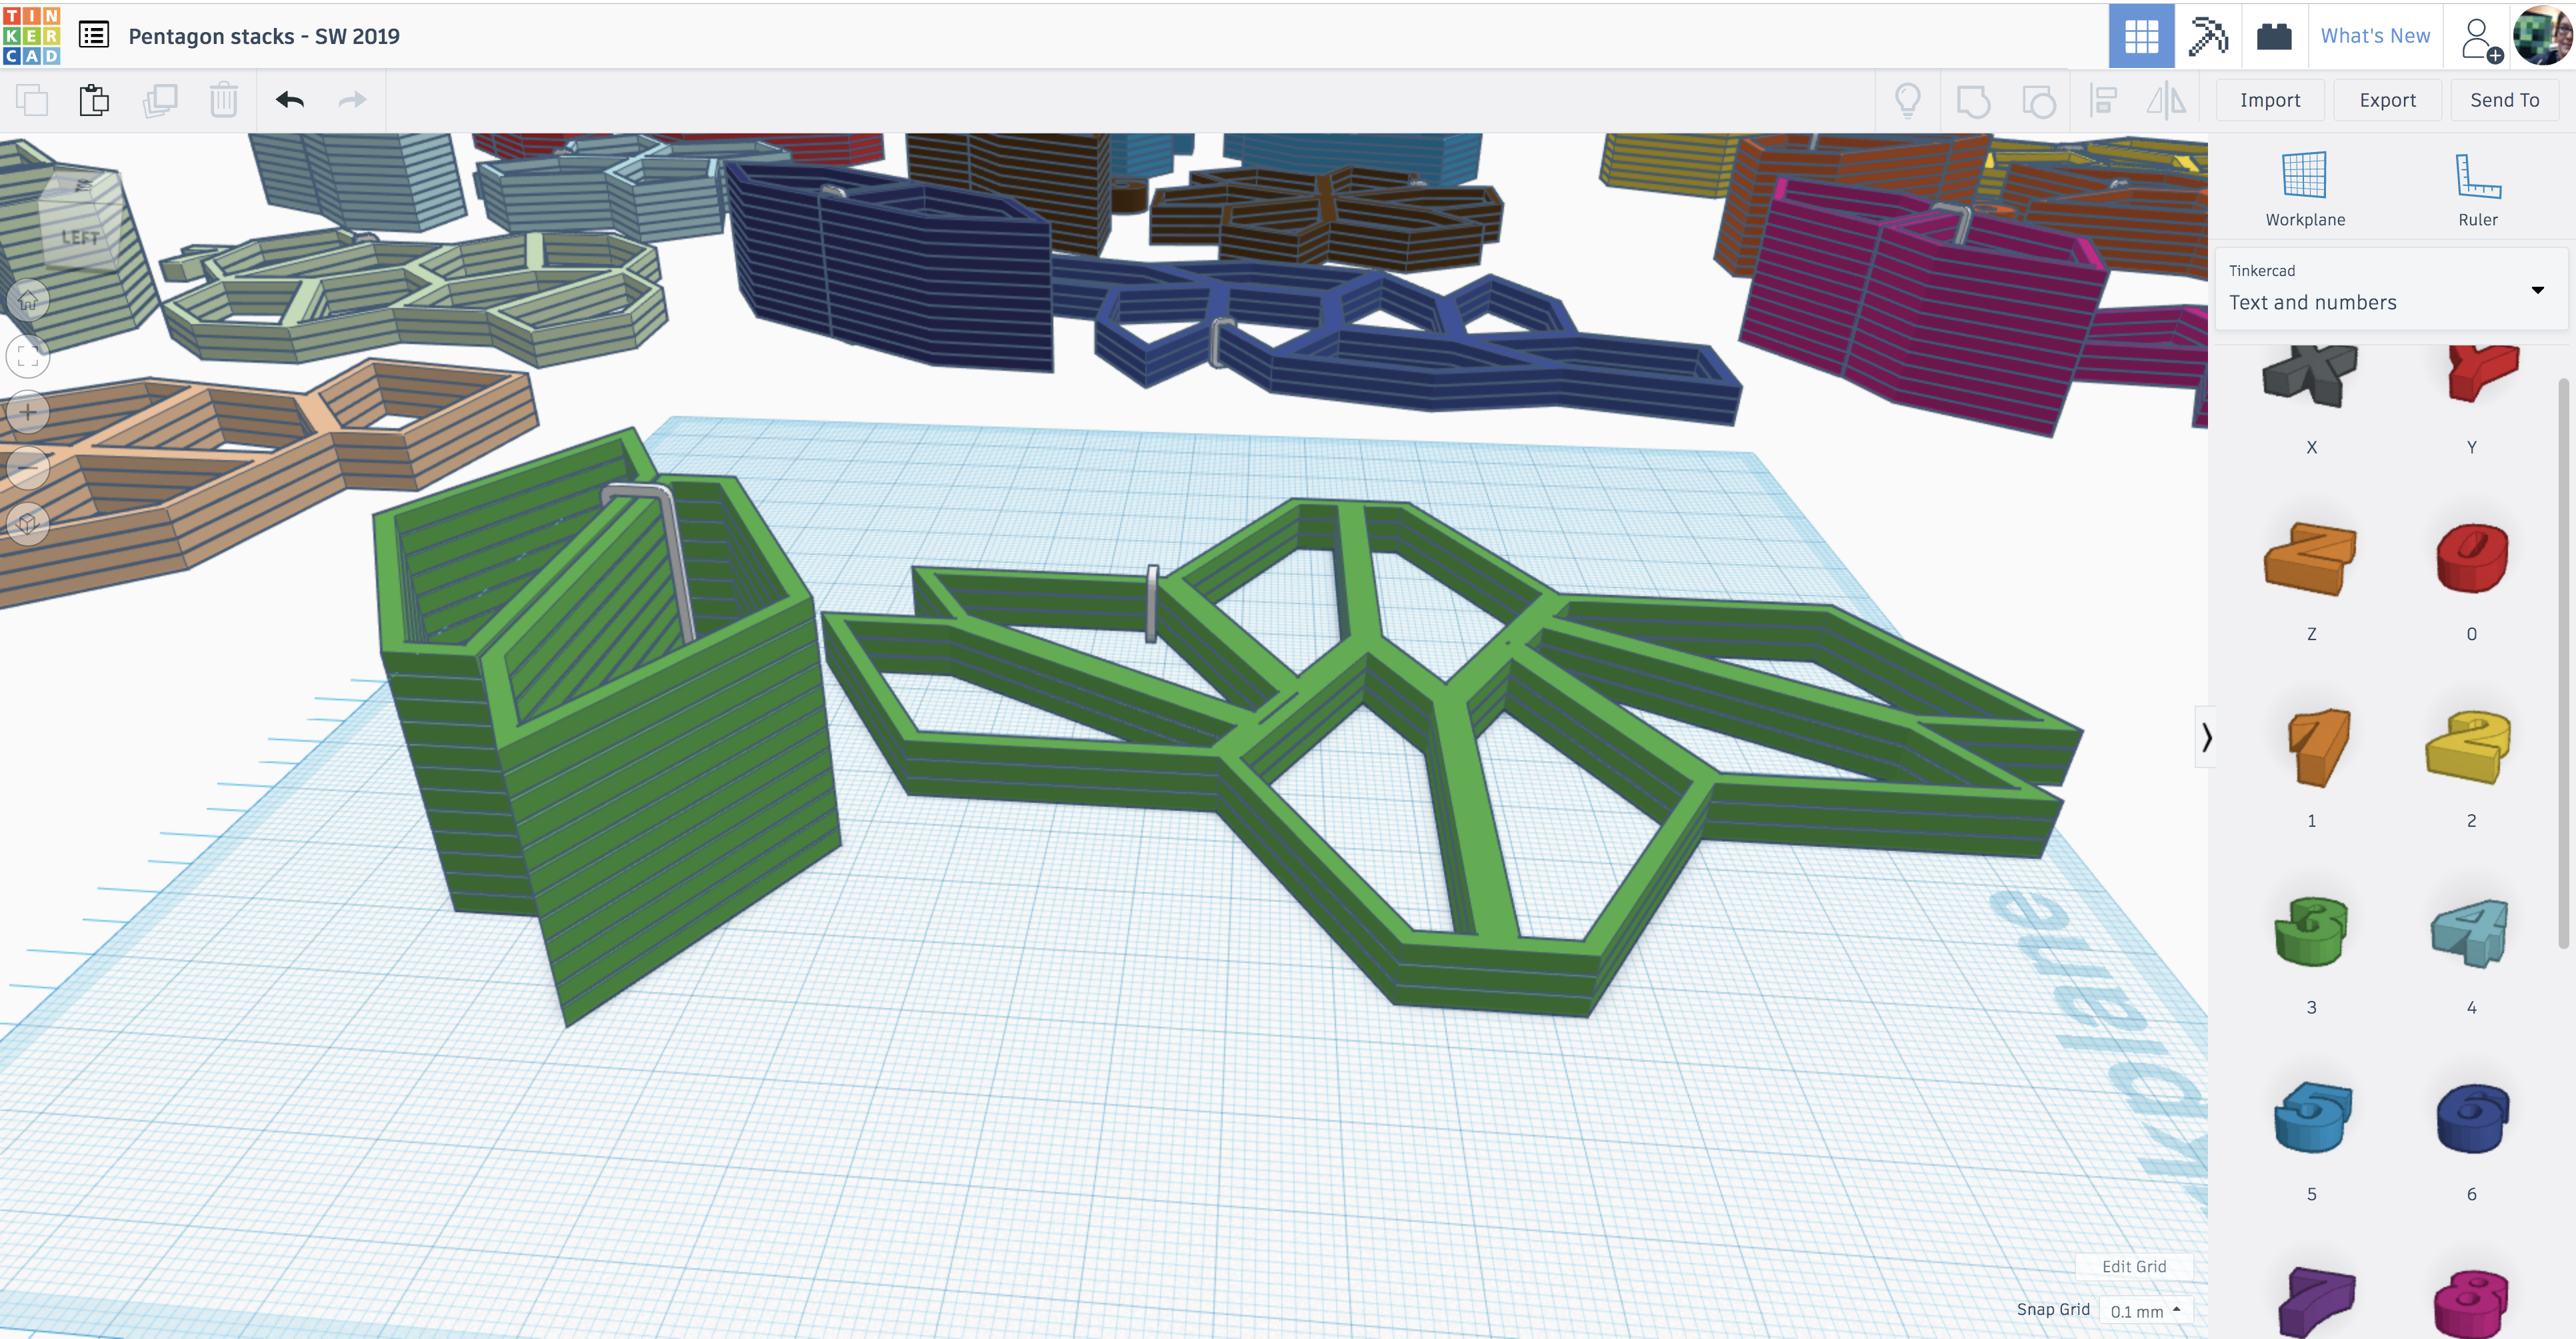Click the Align tool icon

2104,100
